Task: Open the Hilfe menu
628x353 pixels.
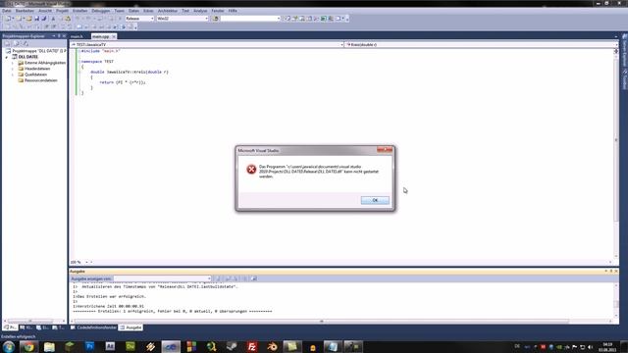Action: tap(233, 11)
